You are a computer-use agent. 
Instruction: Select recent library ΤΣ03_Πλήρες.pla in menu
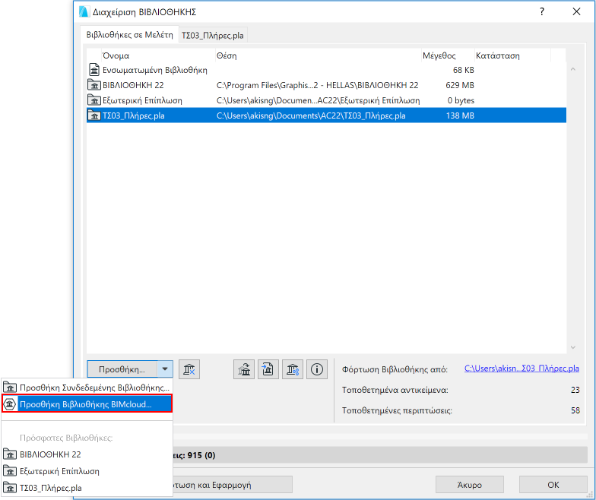(87, 488)
